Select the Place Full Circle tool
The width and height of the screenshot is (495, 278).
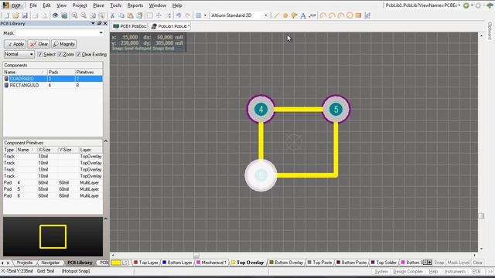click(x=349, y=15)
